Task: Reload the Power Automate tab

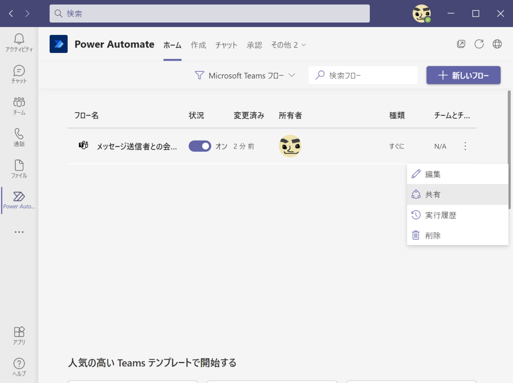Action: 479,44
